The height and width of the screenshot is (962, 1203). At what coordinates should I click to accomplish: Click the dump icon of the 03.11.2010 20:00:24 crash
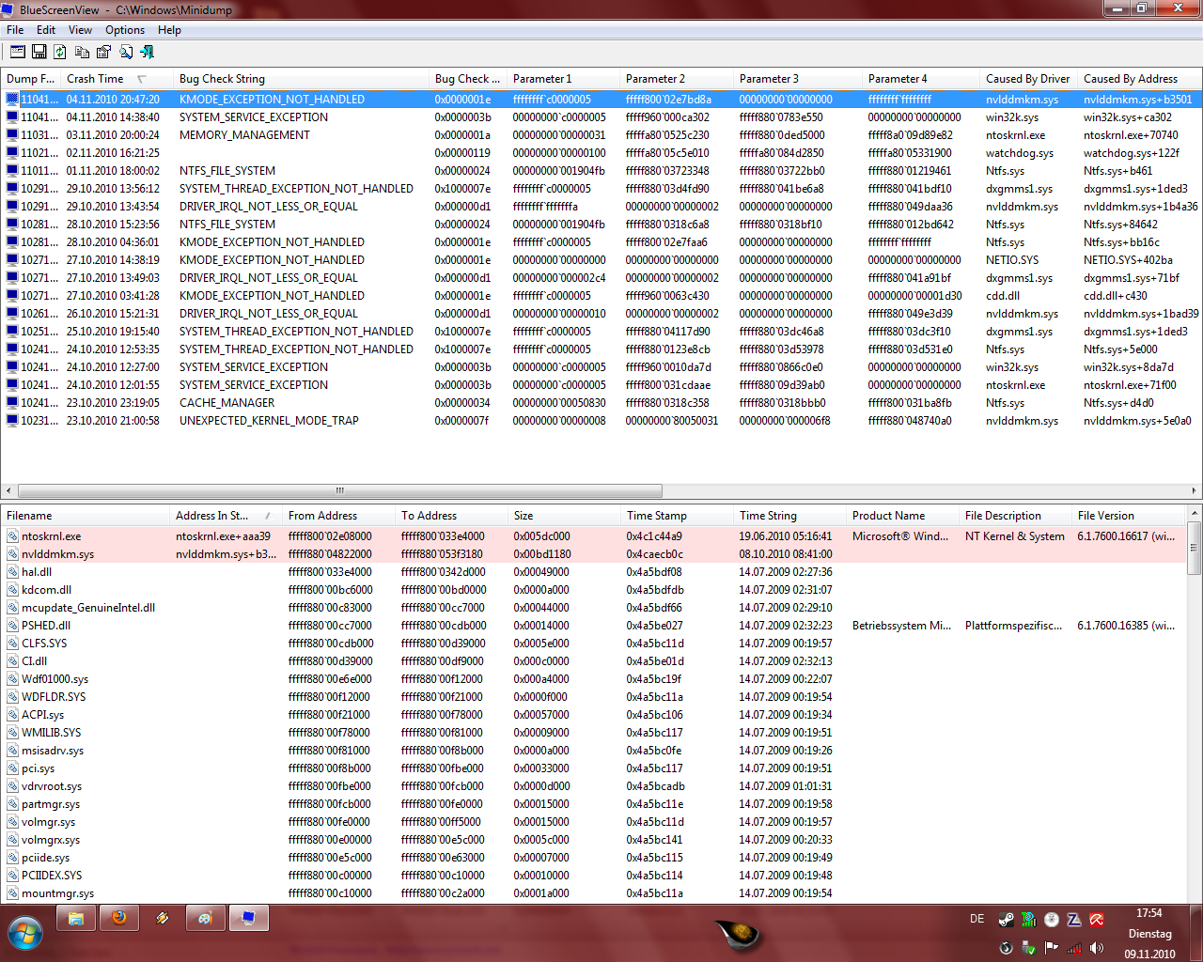(x=12, y=134)
